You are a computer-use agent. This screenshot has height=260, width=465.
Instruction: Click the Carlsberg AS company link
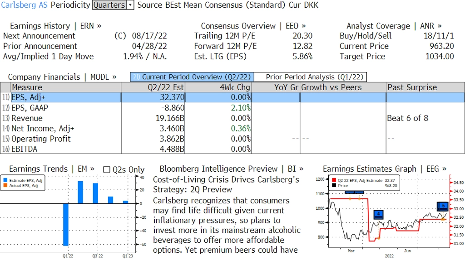(25, 5)
